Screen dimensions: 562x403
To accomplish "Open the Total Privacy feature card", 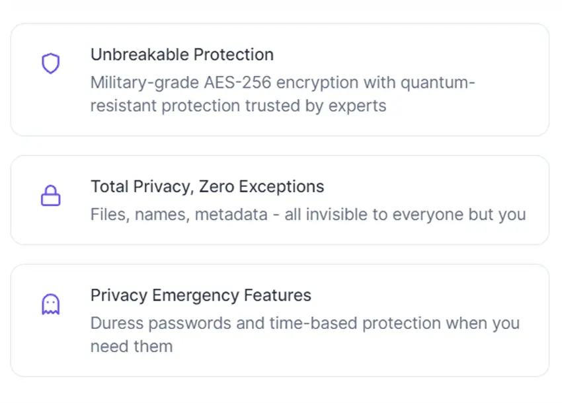I will tap(280, 200).
